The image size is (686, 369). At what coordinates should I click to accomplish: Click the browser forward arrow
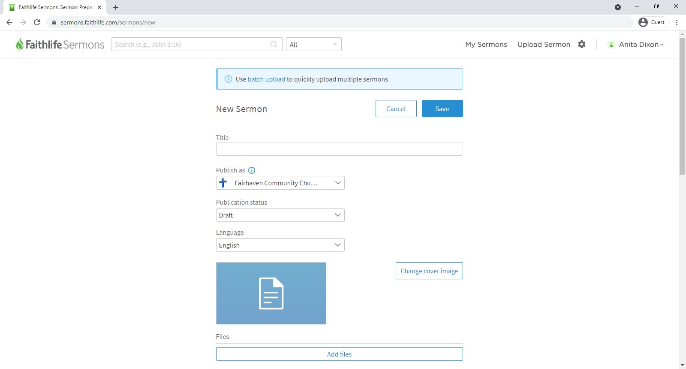23,22
